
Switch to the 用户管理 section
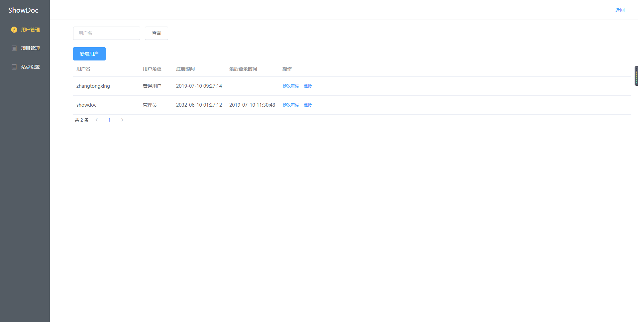pos(30,29)
